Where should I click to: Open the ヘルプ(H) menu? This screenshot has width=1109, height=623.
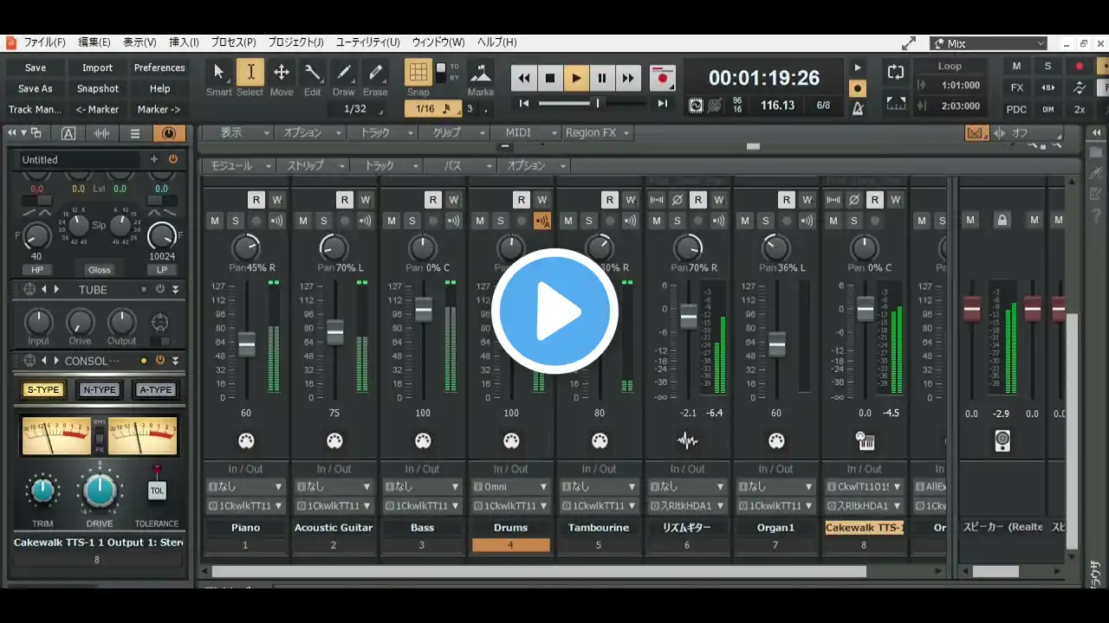click(x=497, y=42)
